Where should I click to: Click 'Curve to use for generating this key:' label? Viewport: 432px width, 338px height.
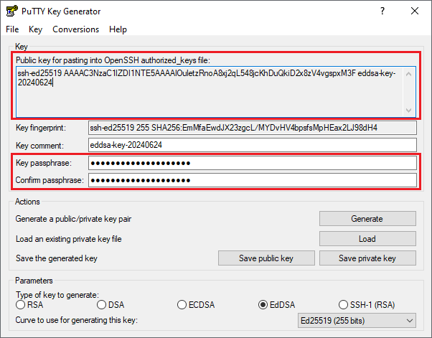pos(76,320)
